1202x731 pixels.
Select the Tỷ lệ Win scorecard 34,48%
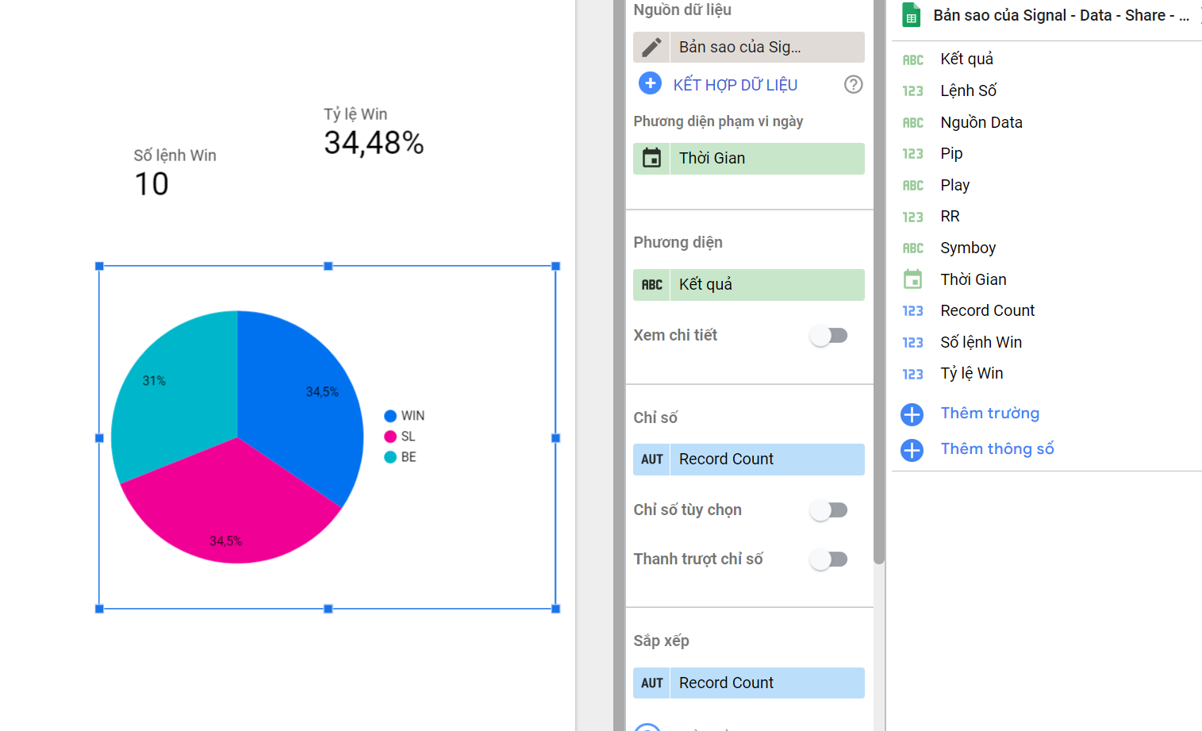(374, 132)
